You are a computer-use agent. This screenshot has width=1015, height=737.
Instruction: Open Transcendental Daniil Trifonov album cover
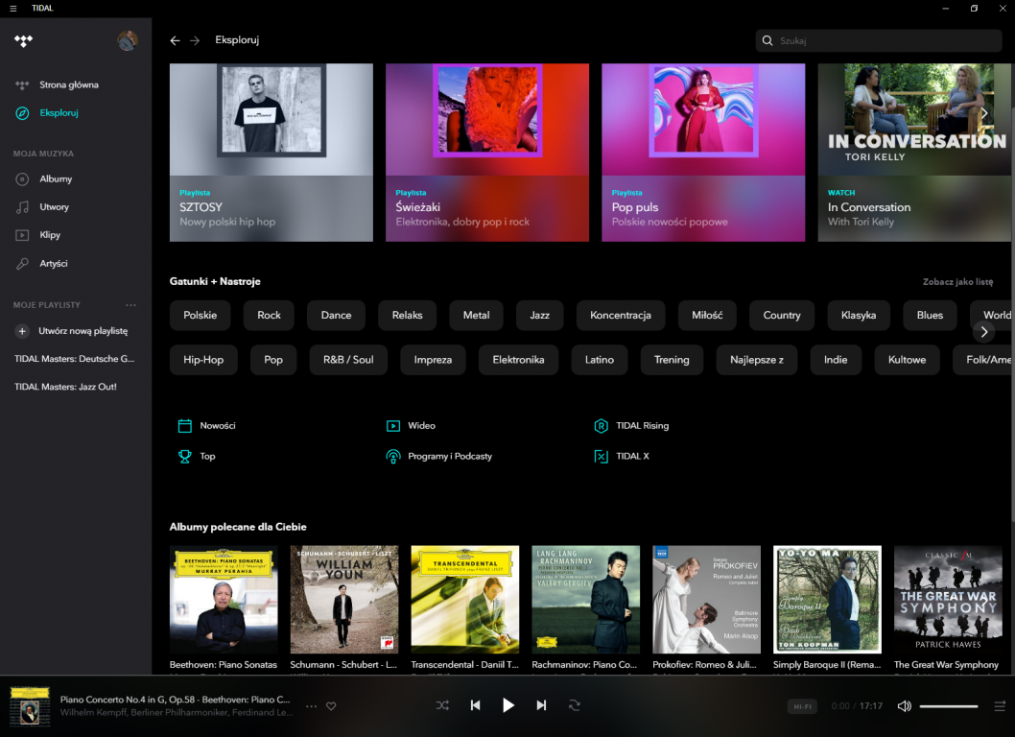point(464,600)
